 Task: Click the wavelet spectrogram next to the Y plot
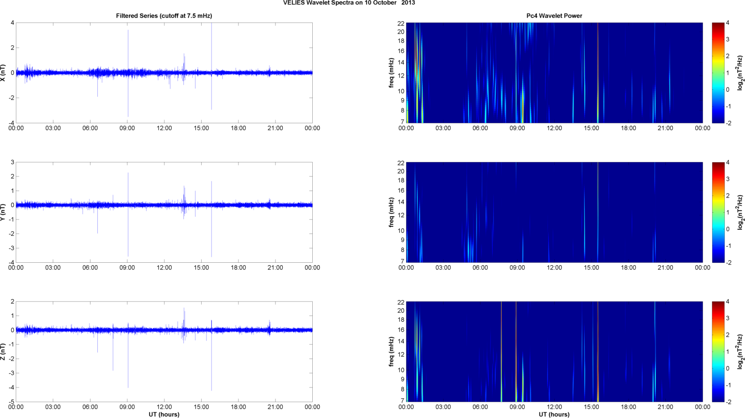554,212
